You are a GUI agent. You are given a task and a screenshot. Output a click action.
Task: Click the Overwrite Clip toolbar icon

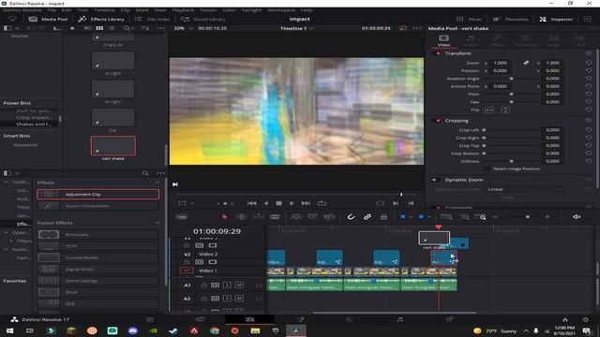pos(312,216)
